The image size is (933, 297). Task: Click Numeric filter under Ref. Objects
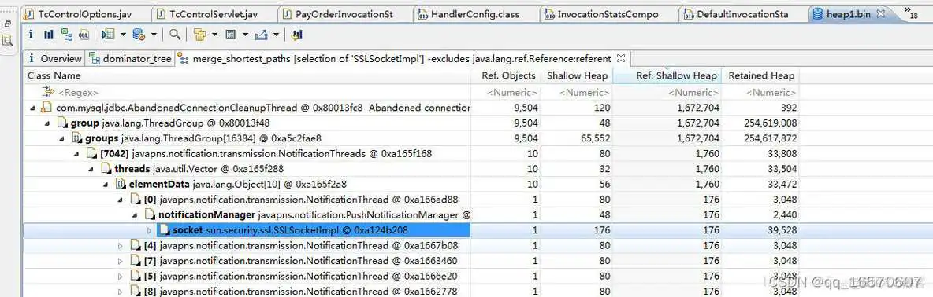point(511,93)
